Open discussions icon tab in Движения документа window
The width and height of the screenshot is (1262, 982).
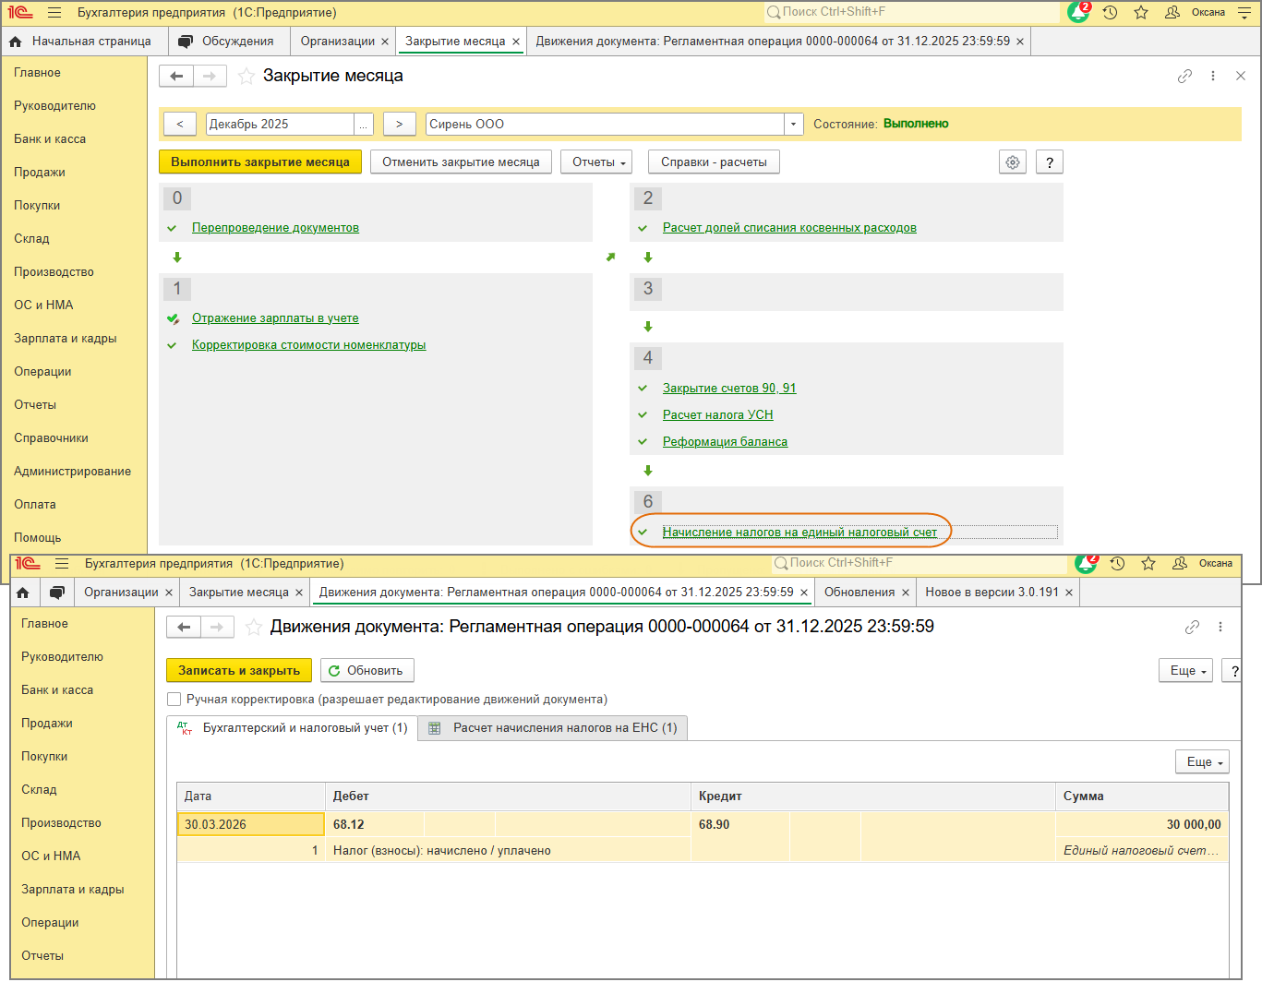click(x=57, y=593)
